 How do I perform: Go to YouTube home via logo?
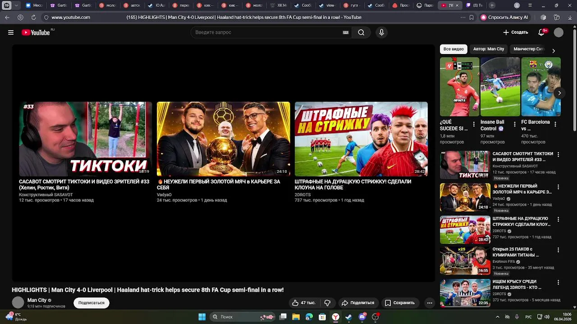pyautogui.click(x=36, y=32)
